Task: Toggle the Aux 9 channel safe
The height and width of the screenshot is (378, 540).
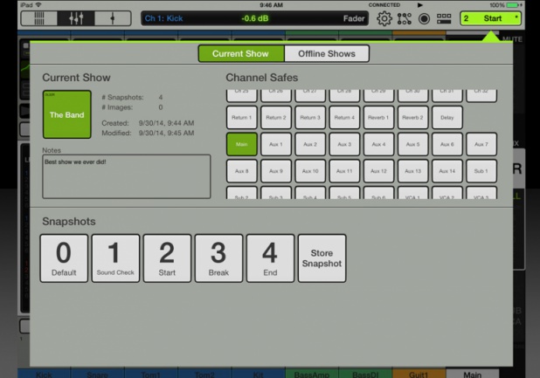Action: pos(276,171)
